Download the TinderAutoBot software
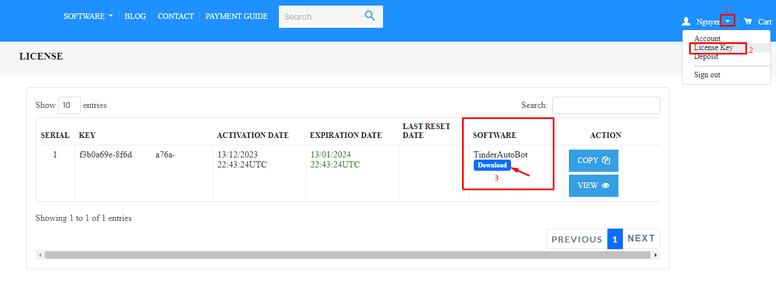Image resolution: width=776 pixels, height=282 pixels. click(492, 165)
